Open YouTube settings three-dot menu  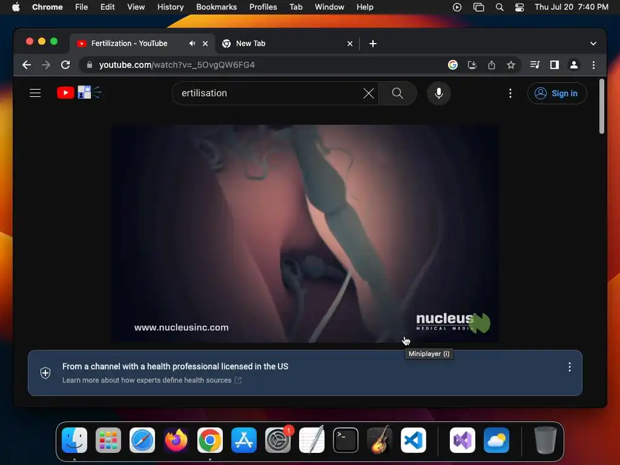[510, 93]
